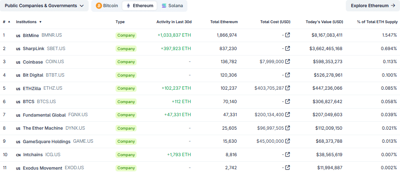Viewport: 400px width, 173px height.
Task: Click the 1.547% supply percentage
Action: pos(389,35)
